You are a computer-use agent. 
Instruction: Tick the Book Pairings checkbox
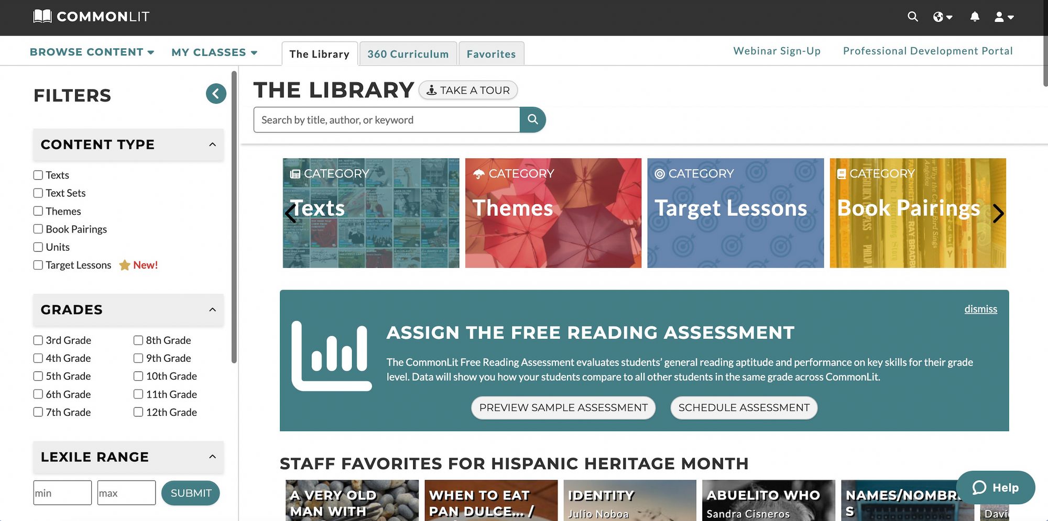[x=38, y=229]
